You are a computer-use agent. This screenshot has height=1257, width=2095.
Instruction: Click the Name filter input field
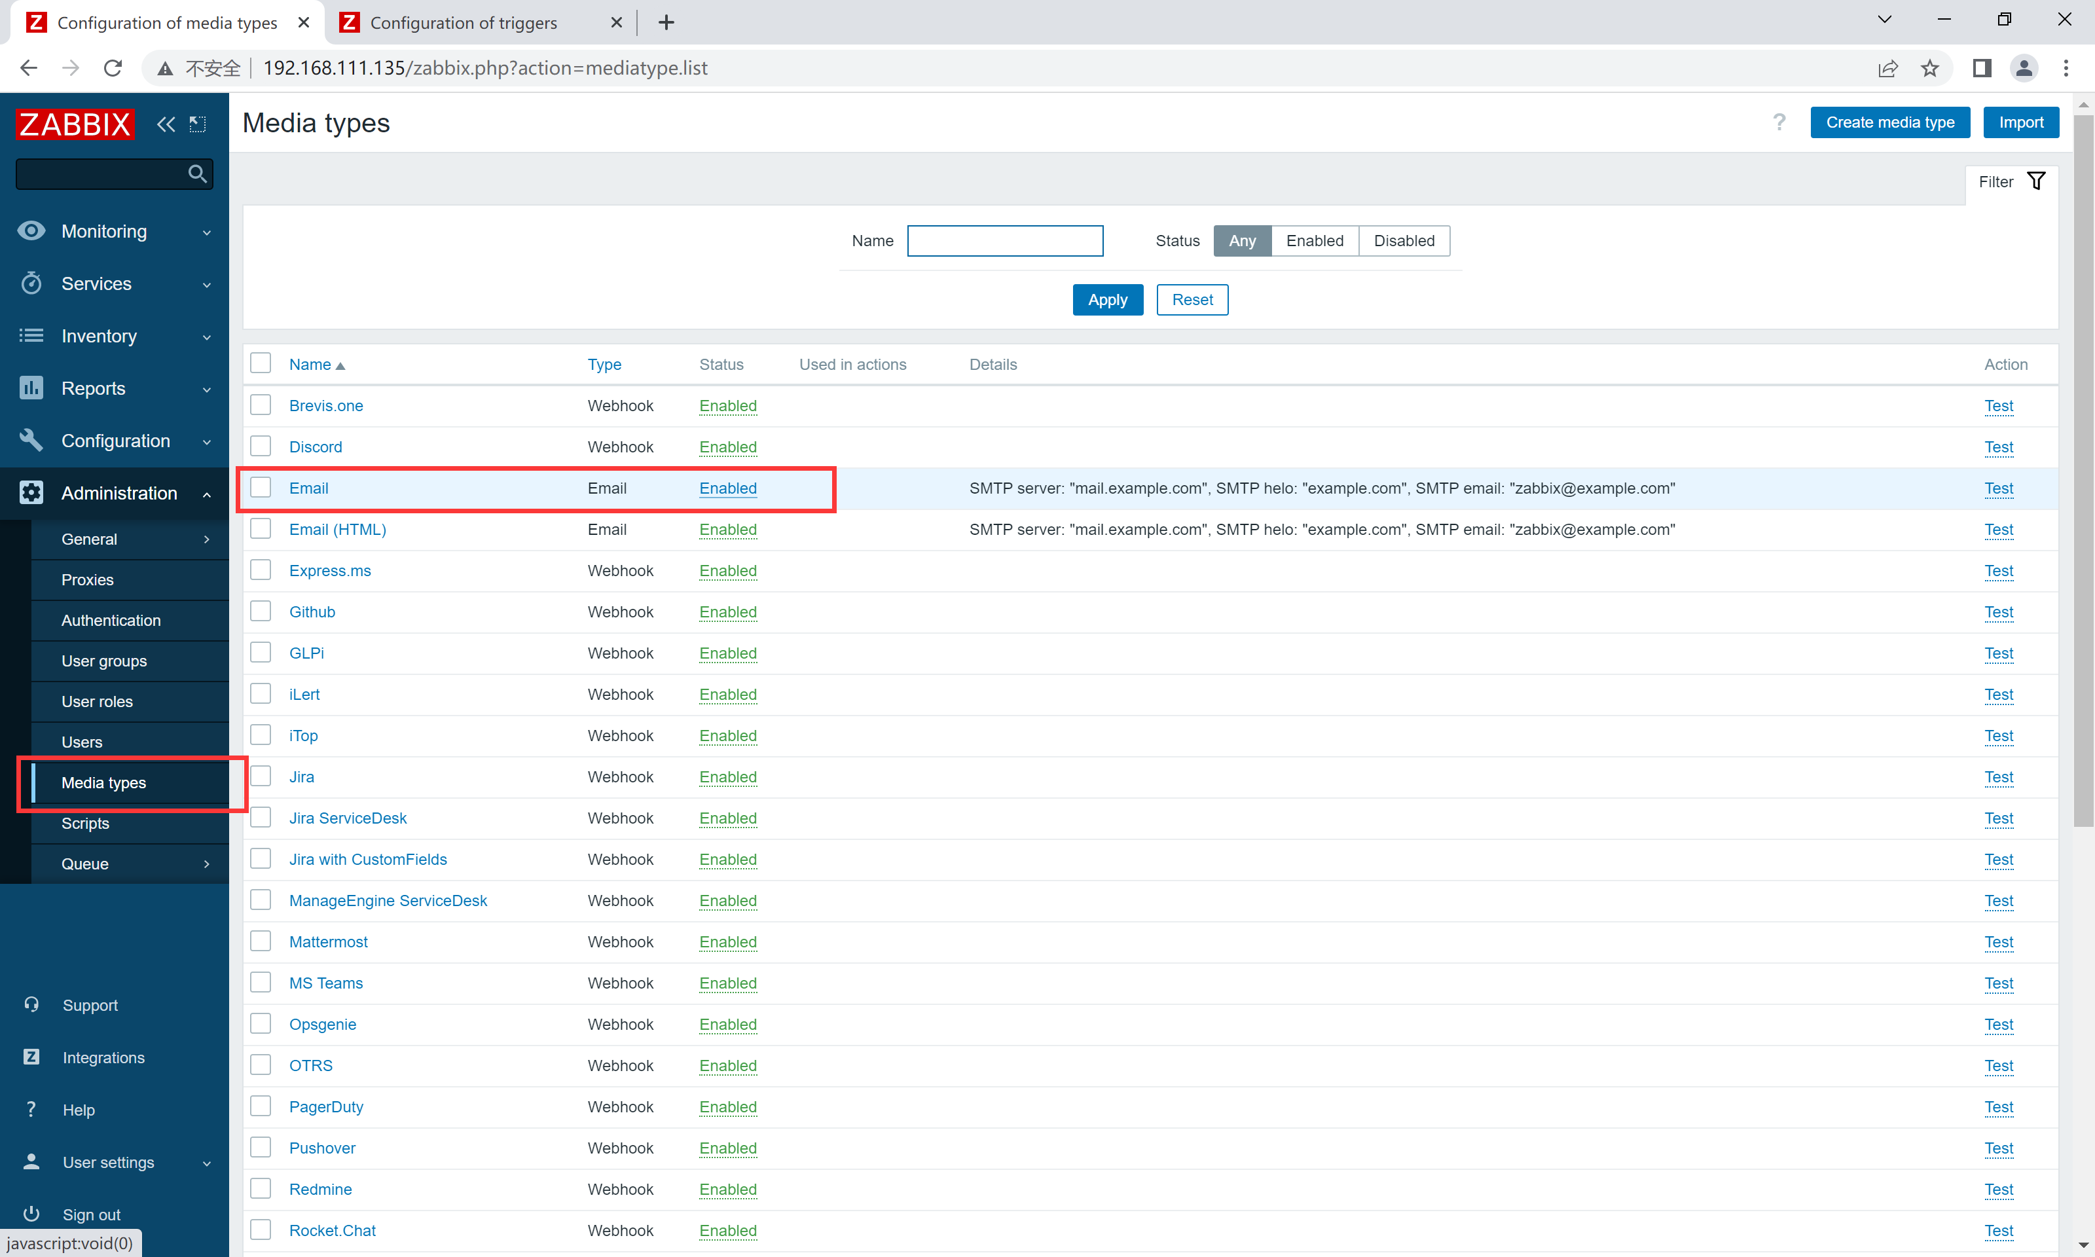[x=1004, y=240]
